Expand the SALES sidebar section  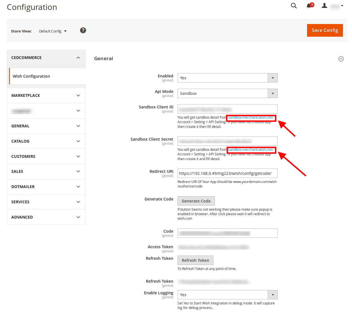[46, 171]
